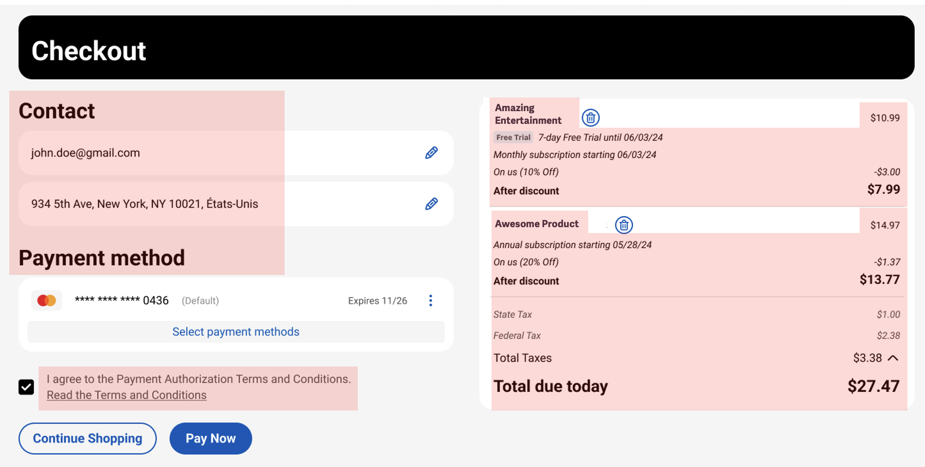Edit the john.doe@gmail.com email with pencil icon

pos(432,153)
